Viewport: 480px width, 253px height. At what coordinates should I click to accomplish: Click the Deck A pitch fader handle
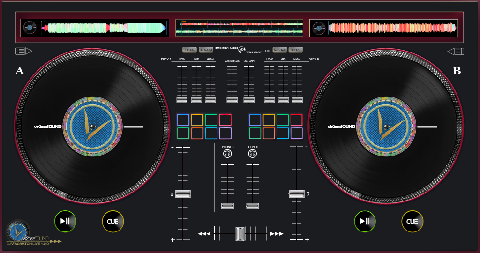coord(183,194)
